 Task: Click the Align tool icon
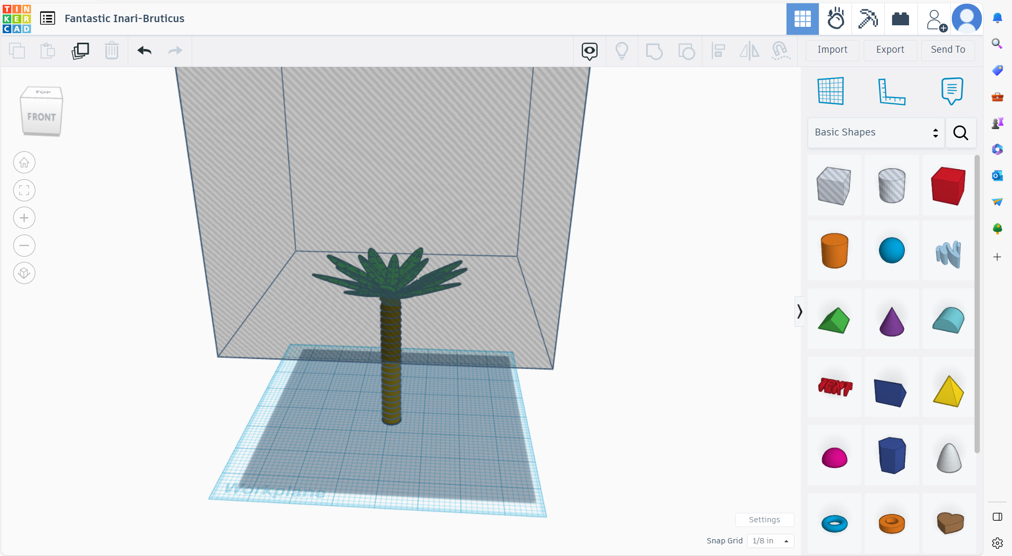[x=718, y=51]
